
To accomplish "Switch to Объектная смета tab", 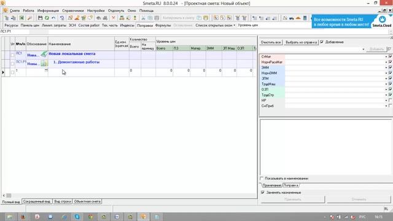I will pos(87,201).
